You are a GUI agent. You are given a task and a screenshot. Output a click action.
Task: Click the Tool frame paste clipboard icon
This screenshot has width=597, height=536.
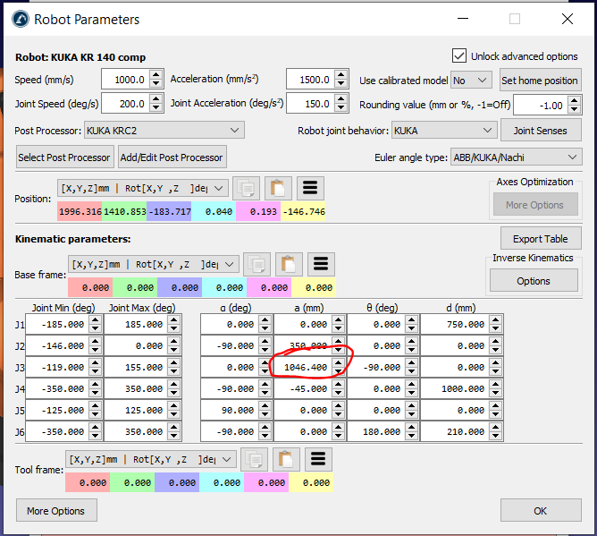click(286, 459)
